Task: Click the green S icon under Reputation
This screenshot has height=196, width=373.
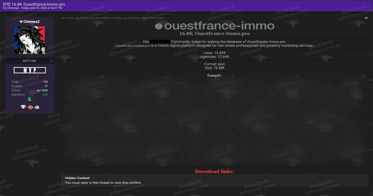Action: (x=30, y=100)
